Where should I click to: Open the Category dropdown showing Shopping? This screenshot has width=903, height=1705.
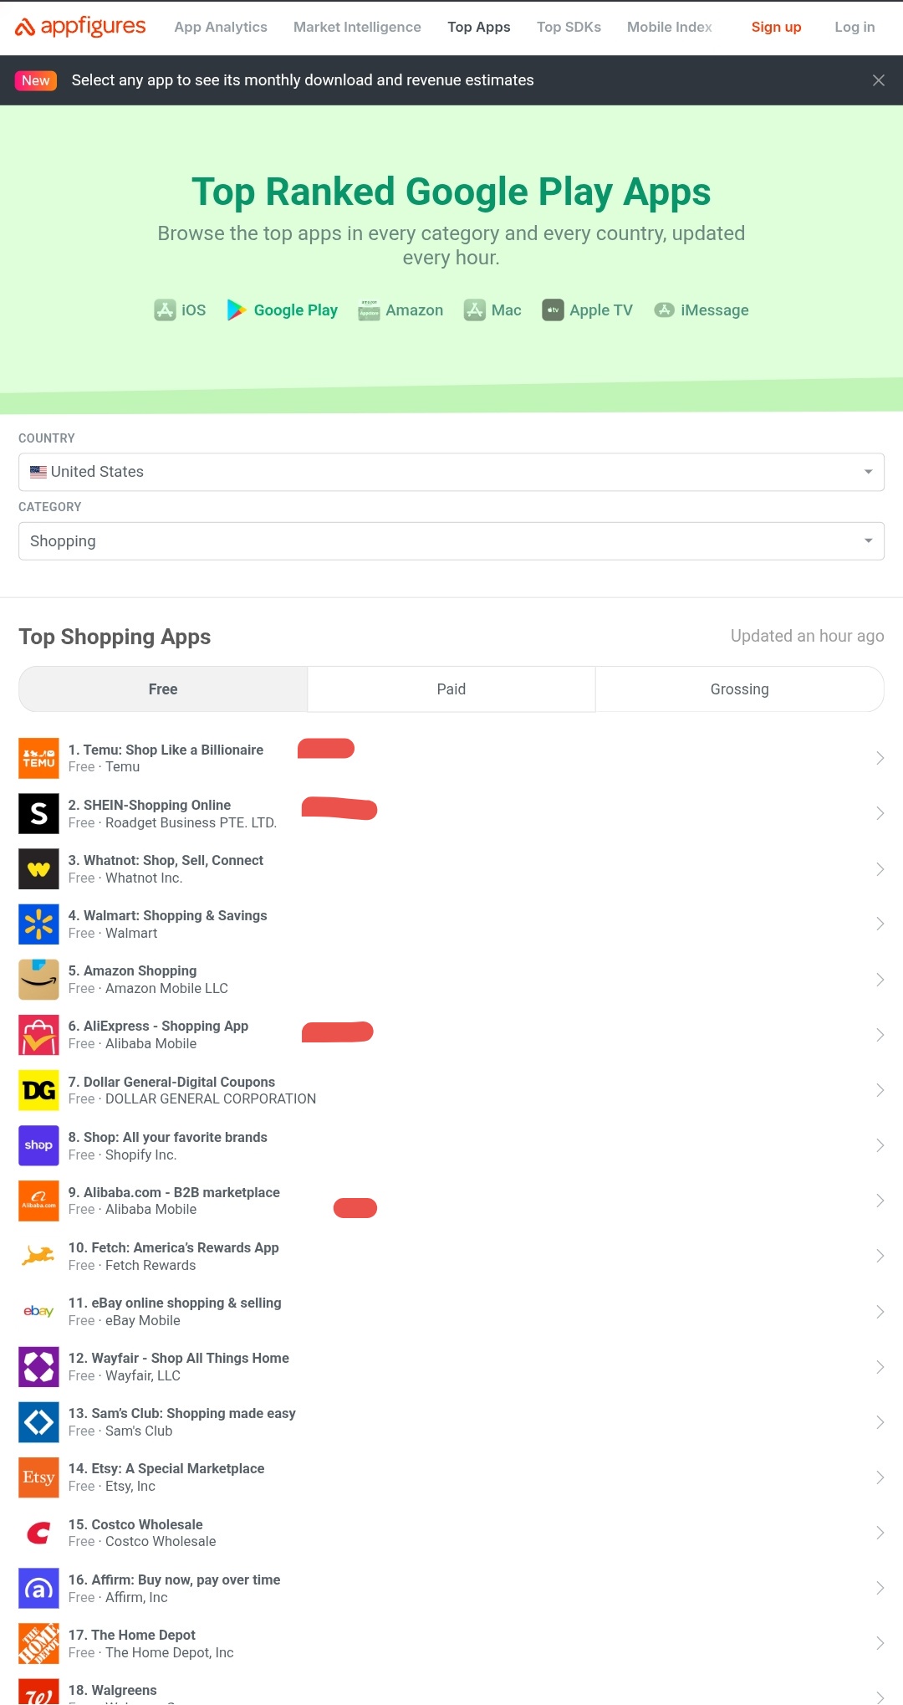[x=451, y=541]
